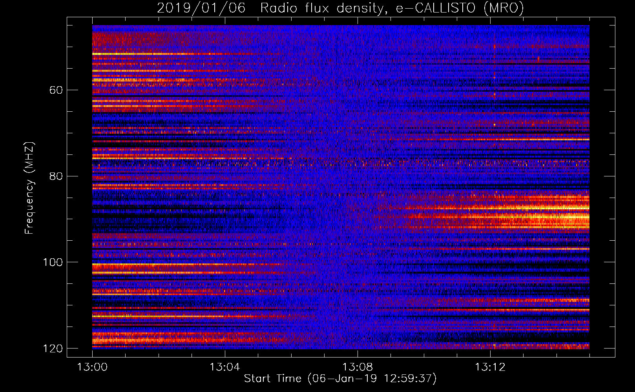Click the 120 frequency tick label

pyautogui.click(x=53, y=348)
